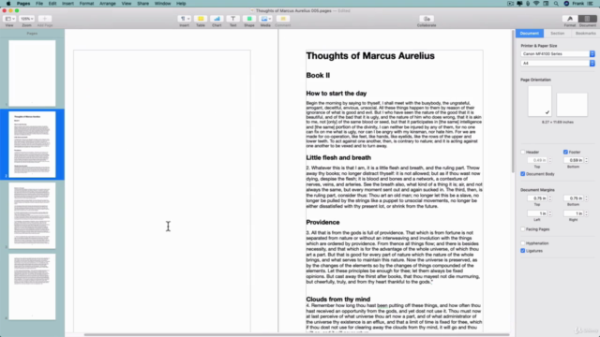600x337 pixels.
Task: Open the Media toolbar menu
Action: (265, 19)
